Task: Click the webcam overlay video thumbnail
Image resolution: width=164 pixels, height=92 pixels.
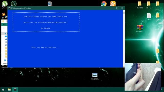Action: (143, 77)
